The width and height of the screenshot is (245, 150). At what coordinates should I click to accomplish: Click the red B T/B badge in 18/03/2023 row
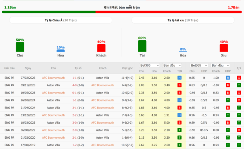(x=179, y=122)
